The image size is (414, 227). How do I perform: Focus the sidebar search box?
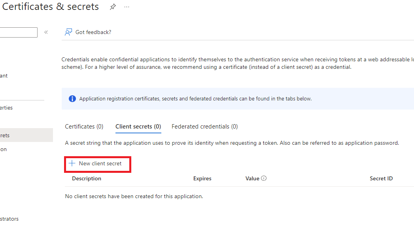point(18,32)
